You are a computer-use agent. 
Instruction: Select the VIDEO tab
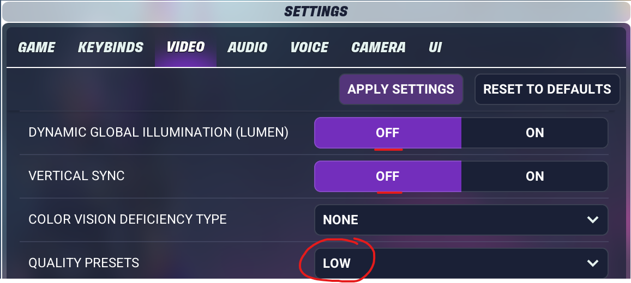[x=186, y=47]
